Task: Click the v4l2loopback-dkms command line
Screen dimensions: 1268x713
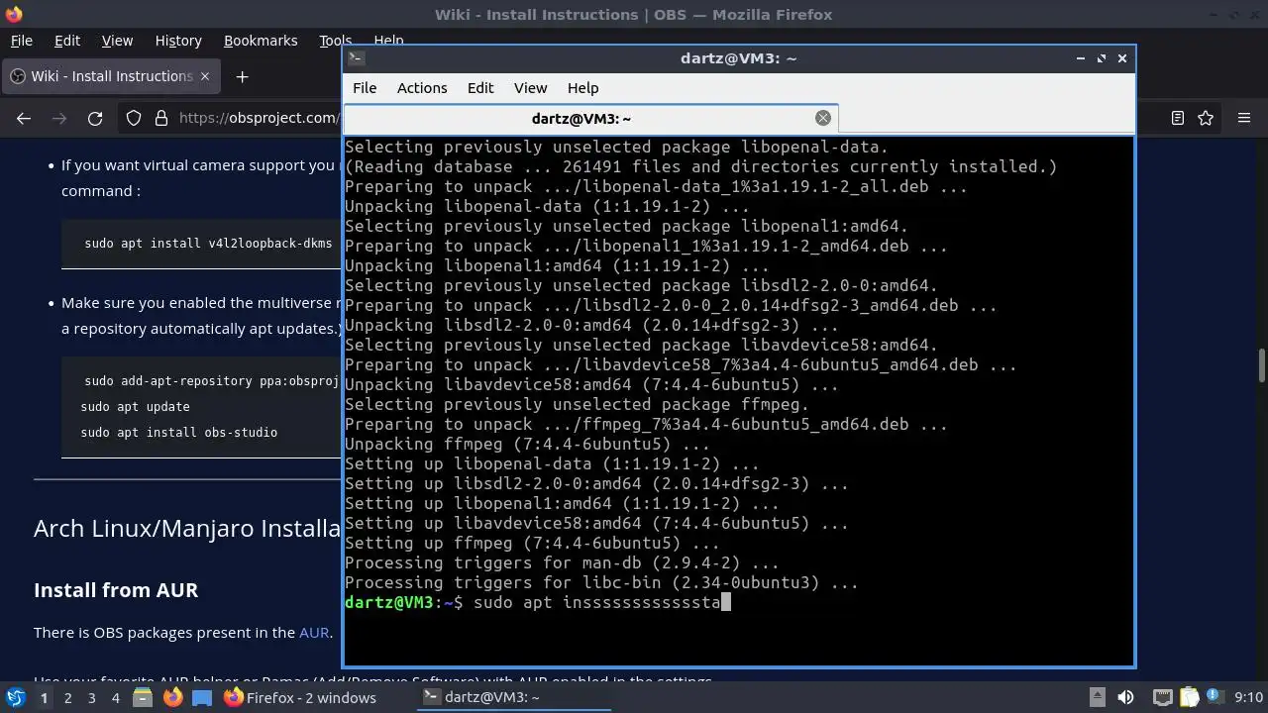Action: [x=209, y=244]
